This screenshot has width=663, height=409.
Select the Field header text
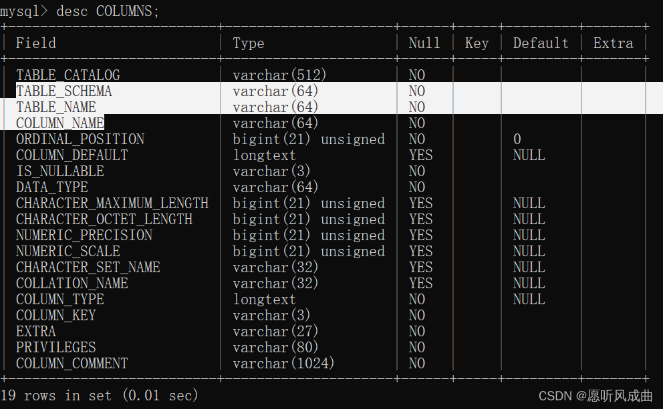pyautogui.click(x=36, y=43)
